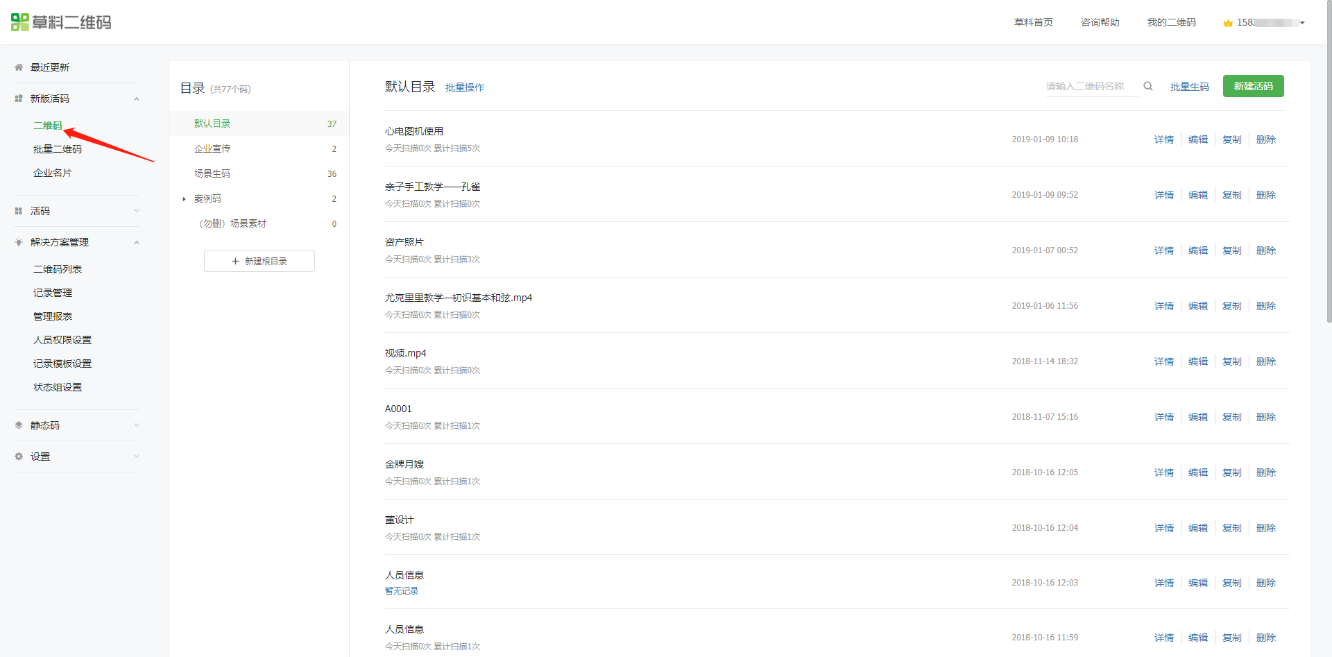The image size is (1332, 657).
Task: Open 详情 for 金牌月嫂
Action: tap(1164, 472)
